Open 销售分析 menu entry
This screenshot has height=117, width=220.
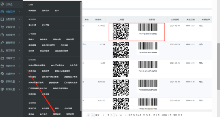tap(32, 71)
